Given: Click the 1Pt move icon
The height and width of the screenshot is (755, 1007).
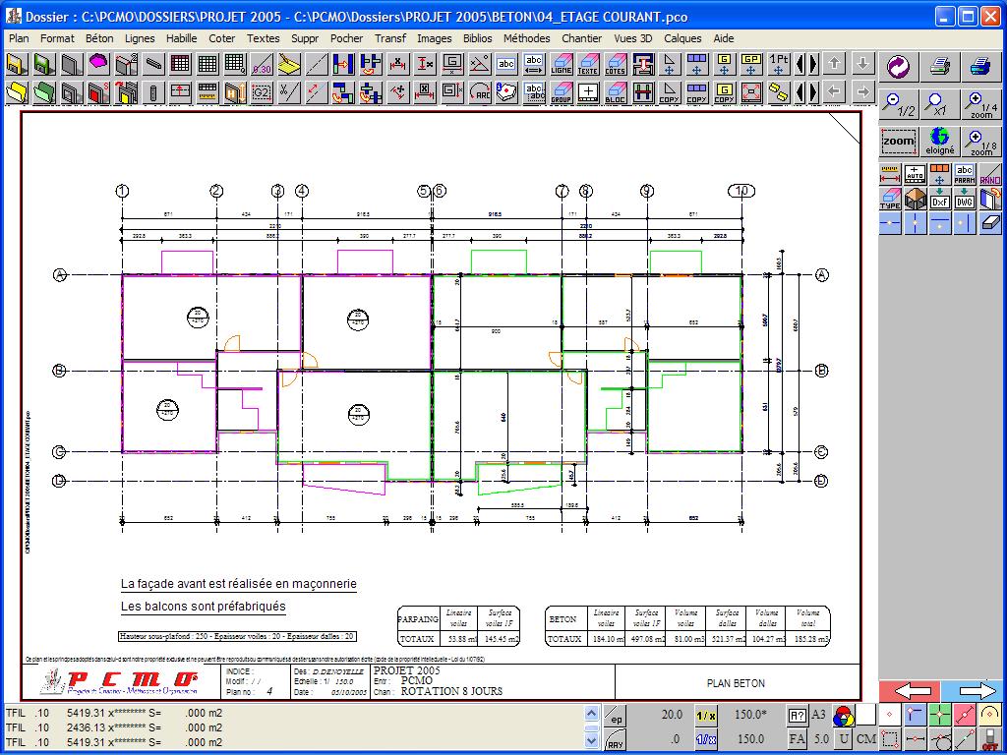Looking at the screenshot, I should 779,64.
